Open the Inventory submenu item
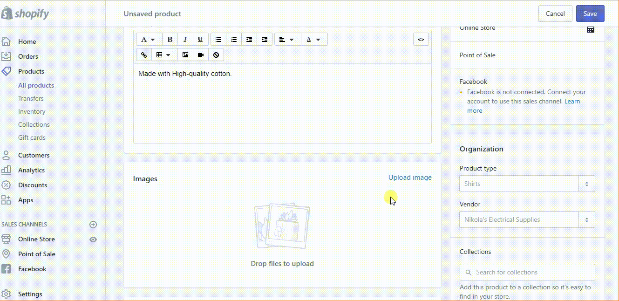Viewport: 619px width, 301px height. coord(32,111)
